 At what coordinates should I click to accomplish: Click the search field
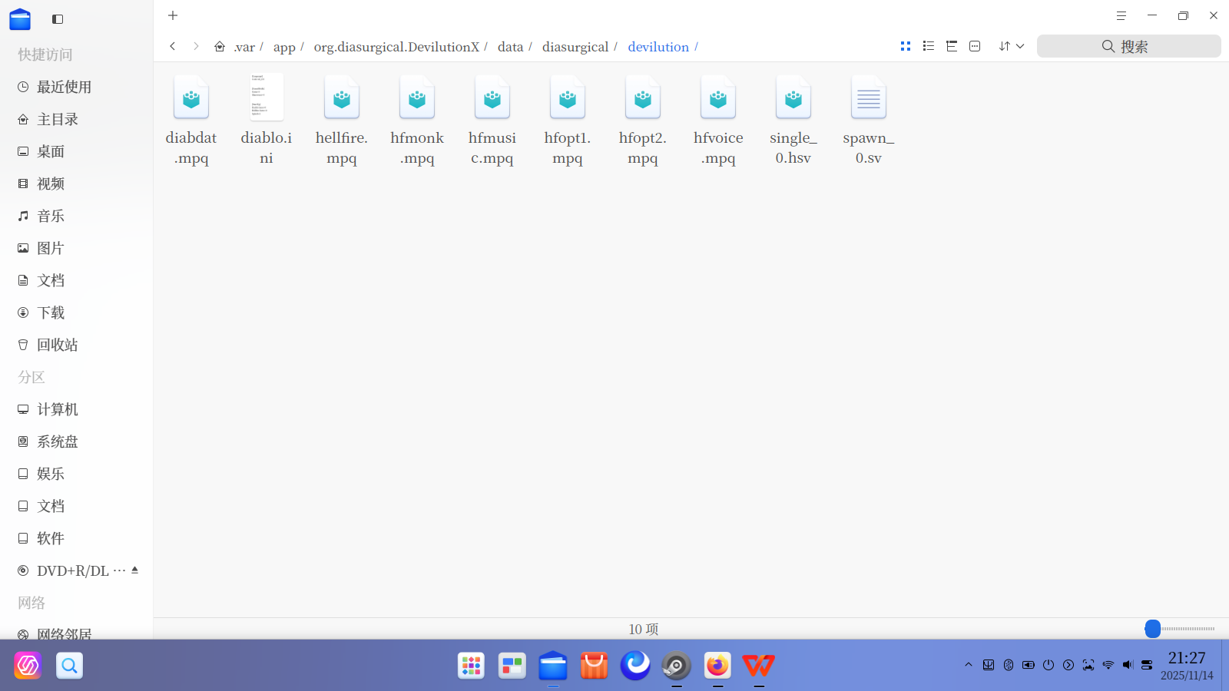1129,46
